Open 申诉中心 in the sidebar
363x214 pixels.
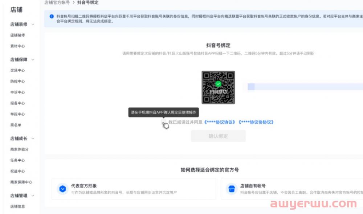[17, 92]
